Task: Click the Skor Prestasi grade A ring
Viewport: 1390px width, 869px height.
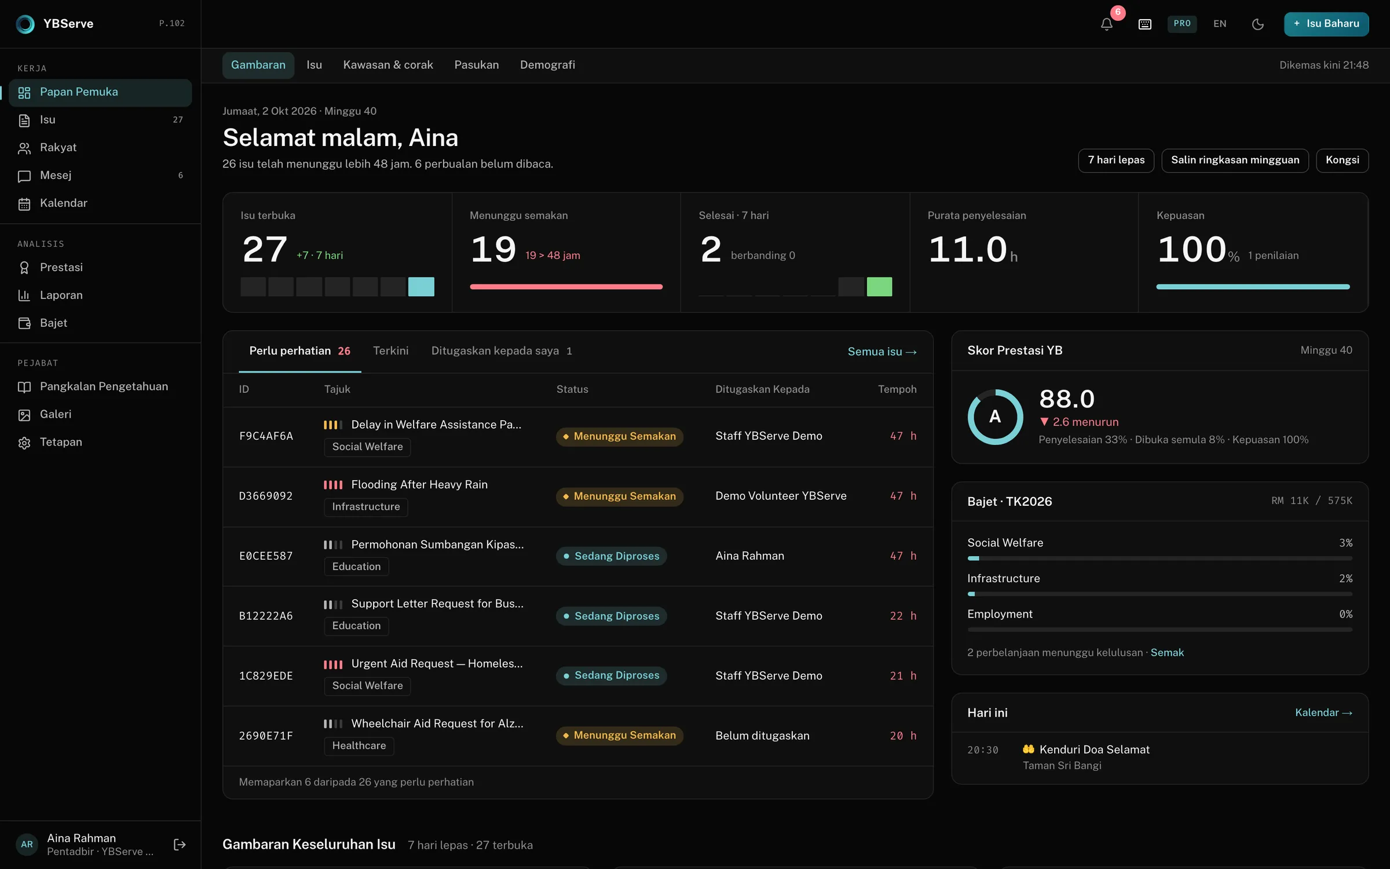Action: [995, 417]
